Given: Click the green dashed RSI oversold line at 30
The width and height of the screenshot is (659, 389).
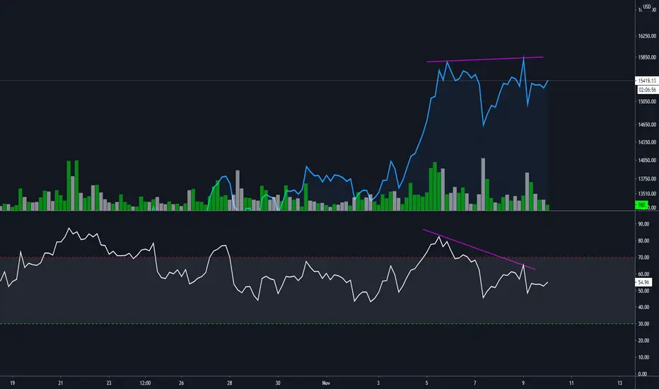Looking at the screenshot, I should 317,323.
